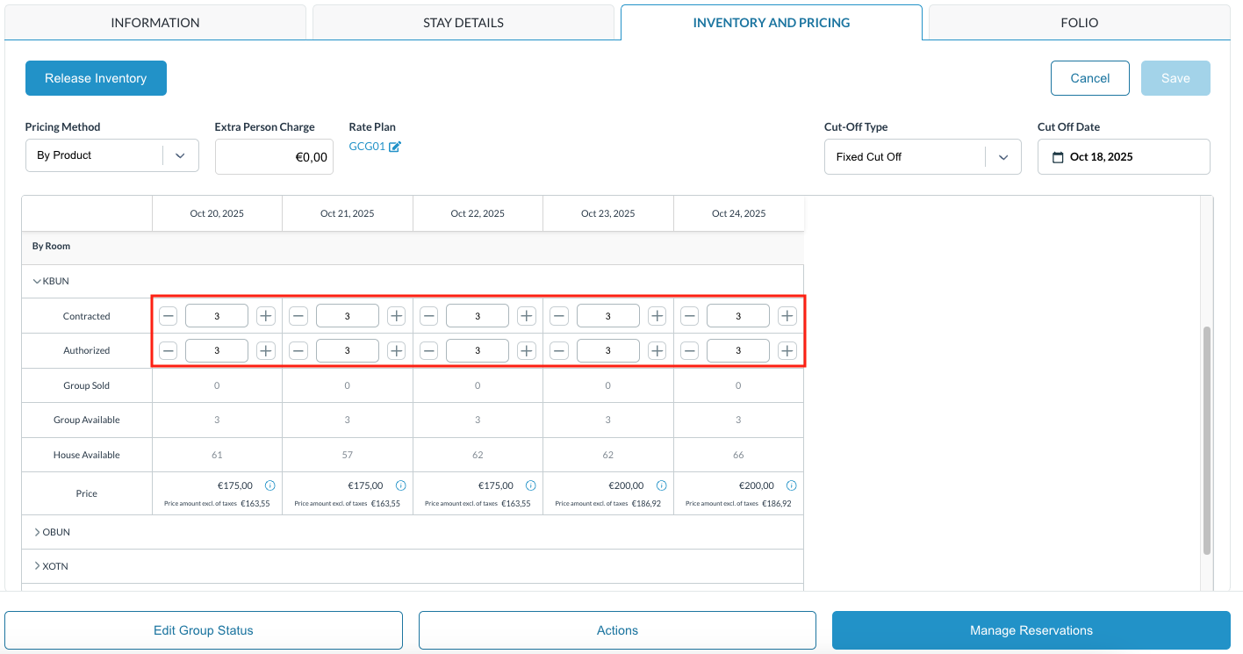
Task: Click the vertical scrollbar of the inventory table
Action: pyautogui.click(x=1207, y=439)
